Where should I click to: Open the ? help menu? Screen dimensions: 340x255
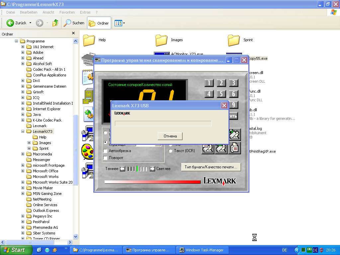pos(97,12)
